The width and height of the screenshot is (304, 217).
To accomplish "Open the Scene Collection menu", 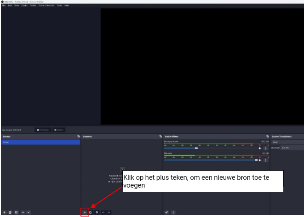I will click(46, 6).
